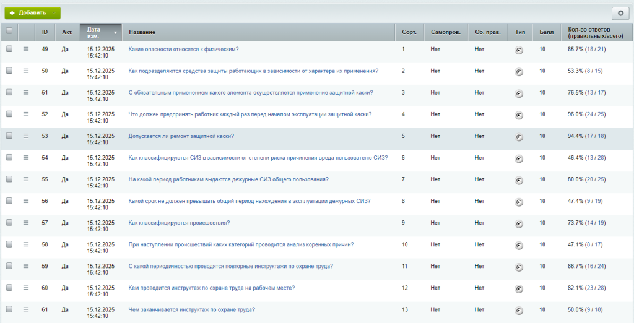This screenshot has height=323, width=634.
Task: Tick the select-all checkbox in table header
Action: click(x=9, y=30)
